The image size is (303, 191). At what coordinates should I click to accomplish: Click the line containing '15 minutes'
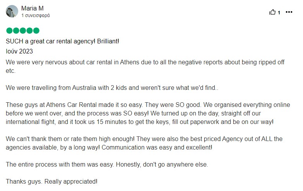(x=139, y=122)
